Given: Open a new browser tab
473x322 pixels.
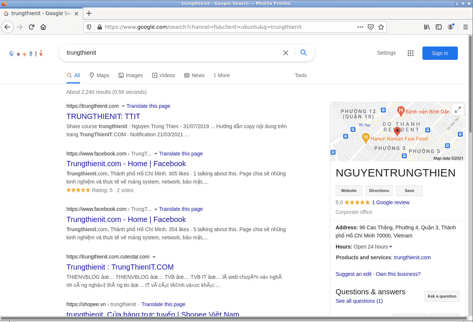Looking at the screenshot, I should [89, 13].
